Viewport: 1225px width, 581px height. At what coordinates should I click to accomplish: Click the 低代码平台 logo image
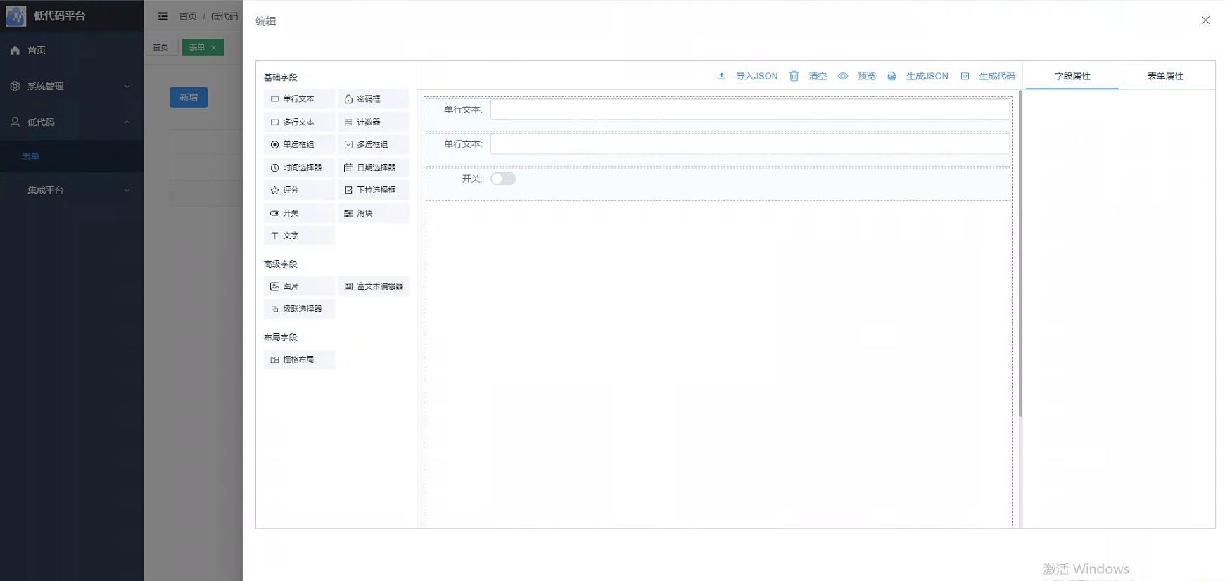15,15
